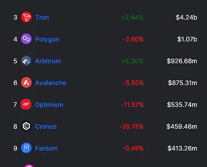Open the Polygon chain page
207x167 pixels.
point(47,39)
